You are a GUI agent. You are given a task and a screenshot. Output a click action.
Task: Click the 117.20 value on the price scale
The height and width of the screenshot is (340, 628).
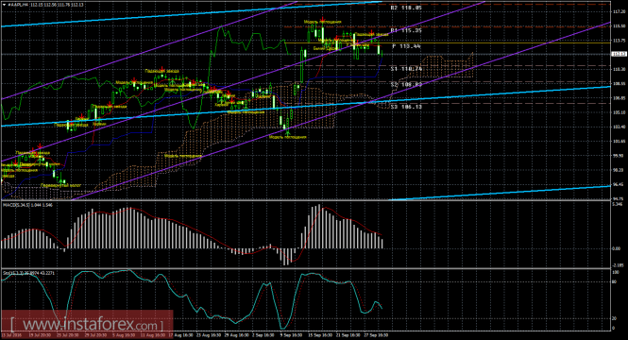click(619, 12)
